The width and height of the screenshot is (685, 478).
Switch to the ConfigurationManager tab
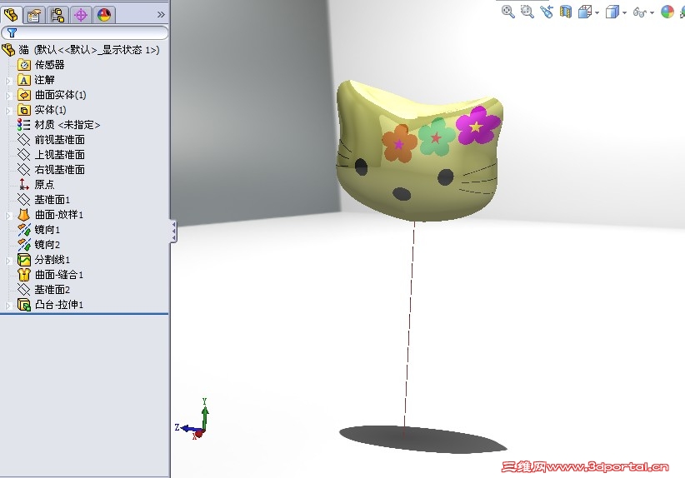(x=57, y=15)
